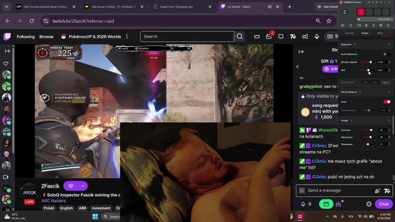
Task: Open Chrome tab search dropdown
Action: pos(6,7)
